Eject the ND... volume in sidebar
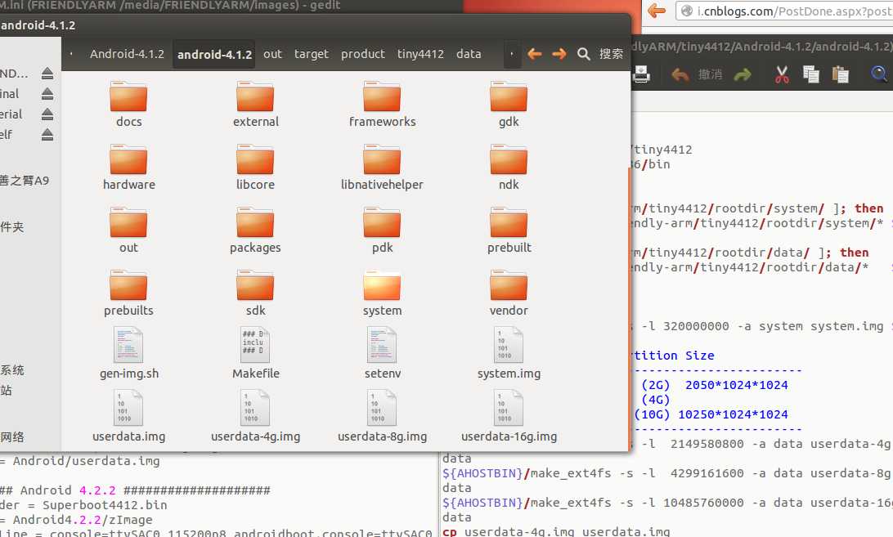The height and width of the screenshot is (537, 893). click(47, 74)
